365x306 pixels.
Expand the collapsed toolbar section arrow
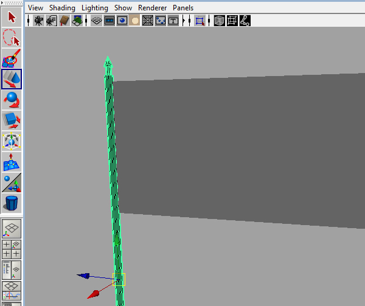tap(184, 21)
